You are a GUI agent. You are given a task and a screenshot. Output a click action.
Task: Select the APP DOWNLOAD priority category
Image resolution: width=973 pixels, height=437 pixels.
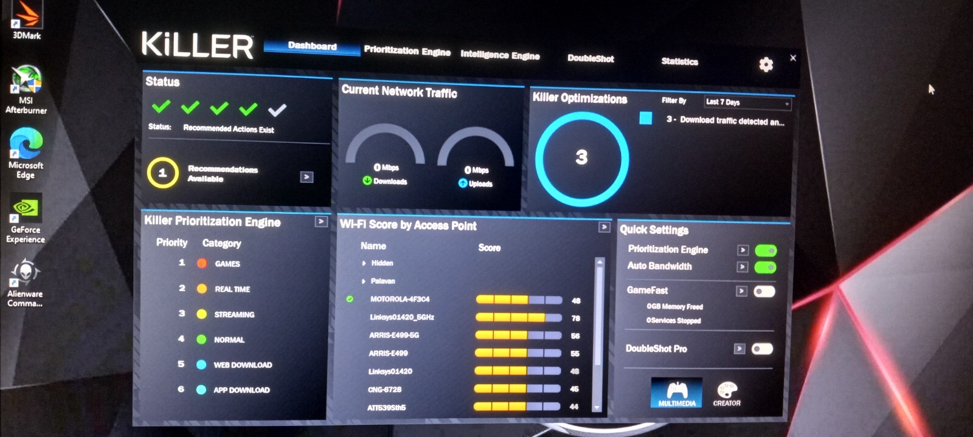pyautogui.click(x=241, y=390)
